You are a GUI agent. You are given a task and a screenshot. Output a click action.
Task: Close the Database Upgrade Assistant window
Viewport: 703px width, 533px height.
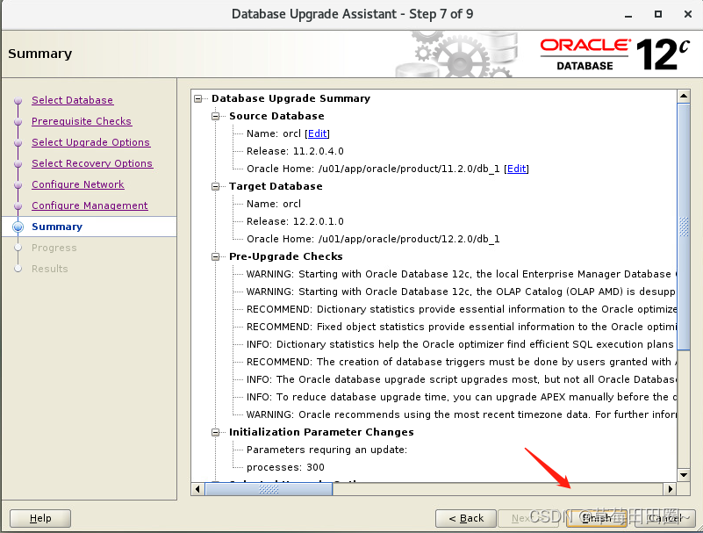coord(688,14)
